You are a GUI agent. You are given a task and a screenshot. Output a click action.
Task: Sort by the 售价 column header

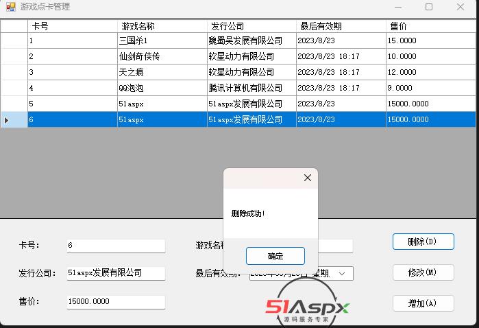point(431,26)
